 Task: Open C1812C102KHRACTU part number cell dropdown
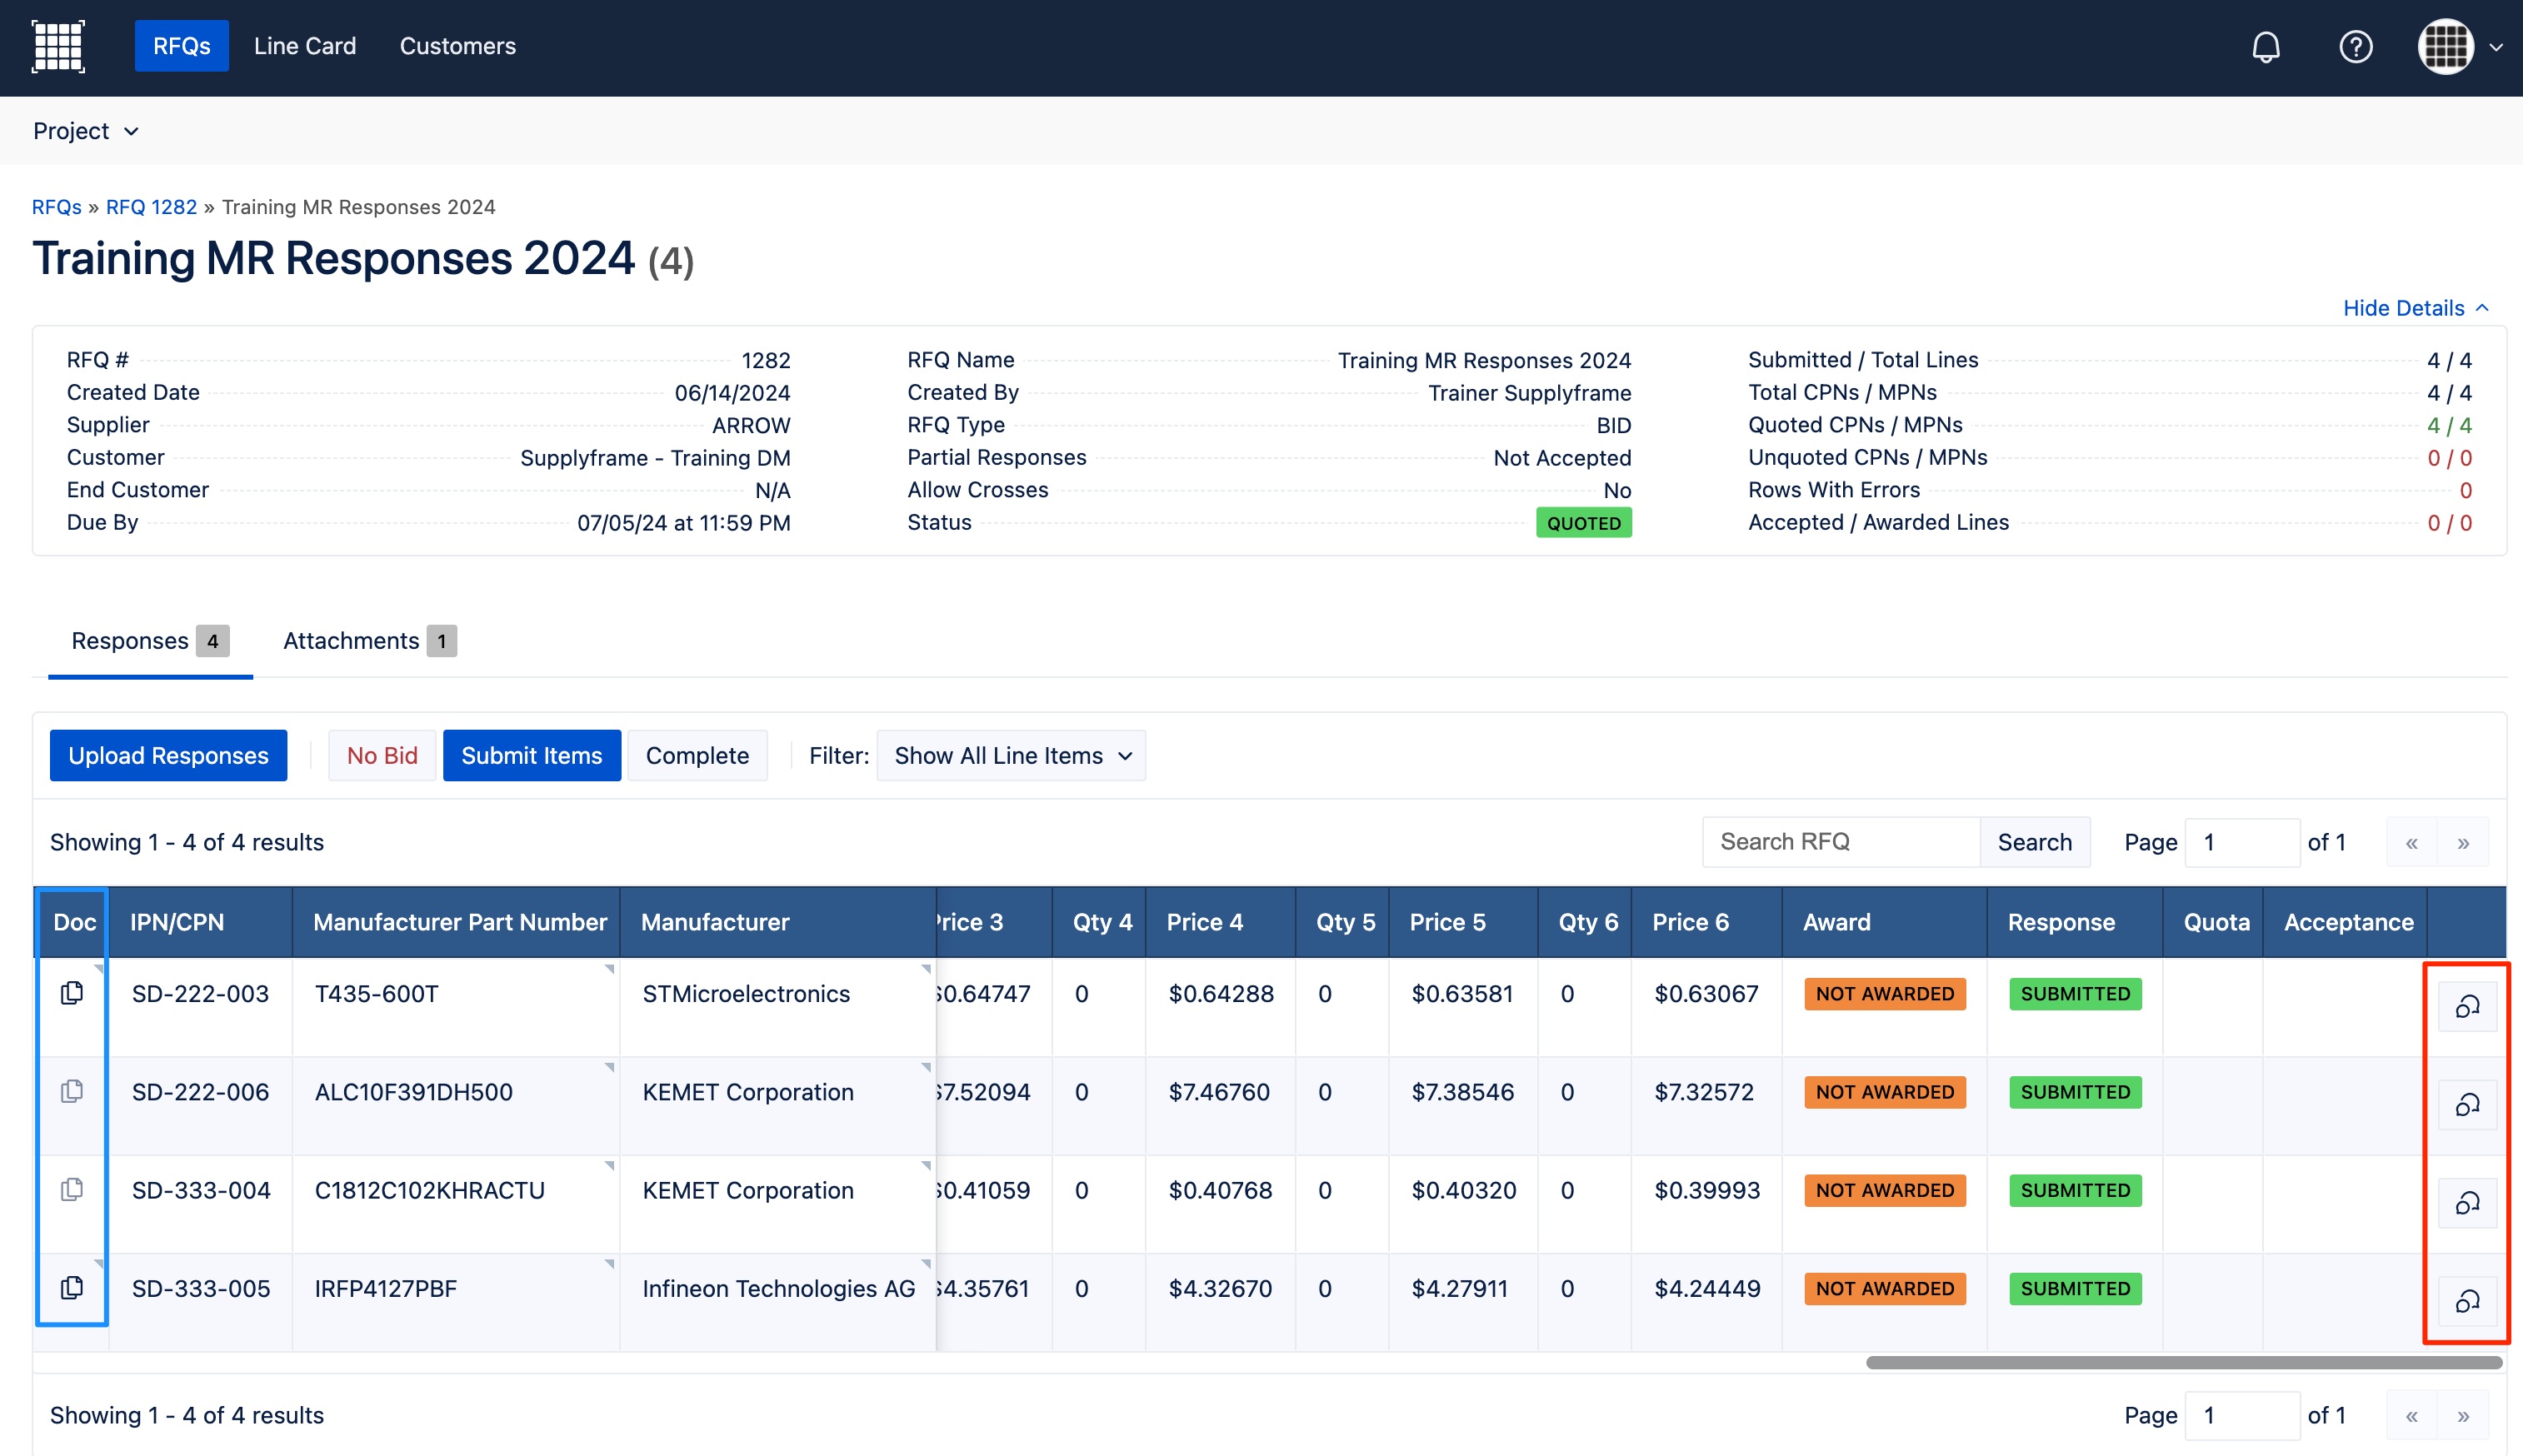609,1165
